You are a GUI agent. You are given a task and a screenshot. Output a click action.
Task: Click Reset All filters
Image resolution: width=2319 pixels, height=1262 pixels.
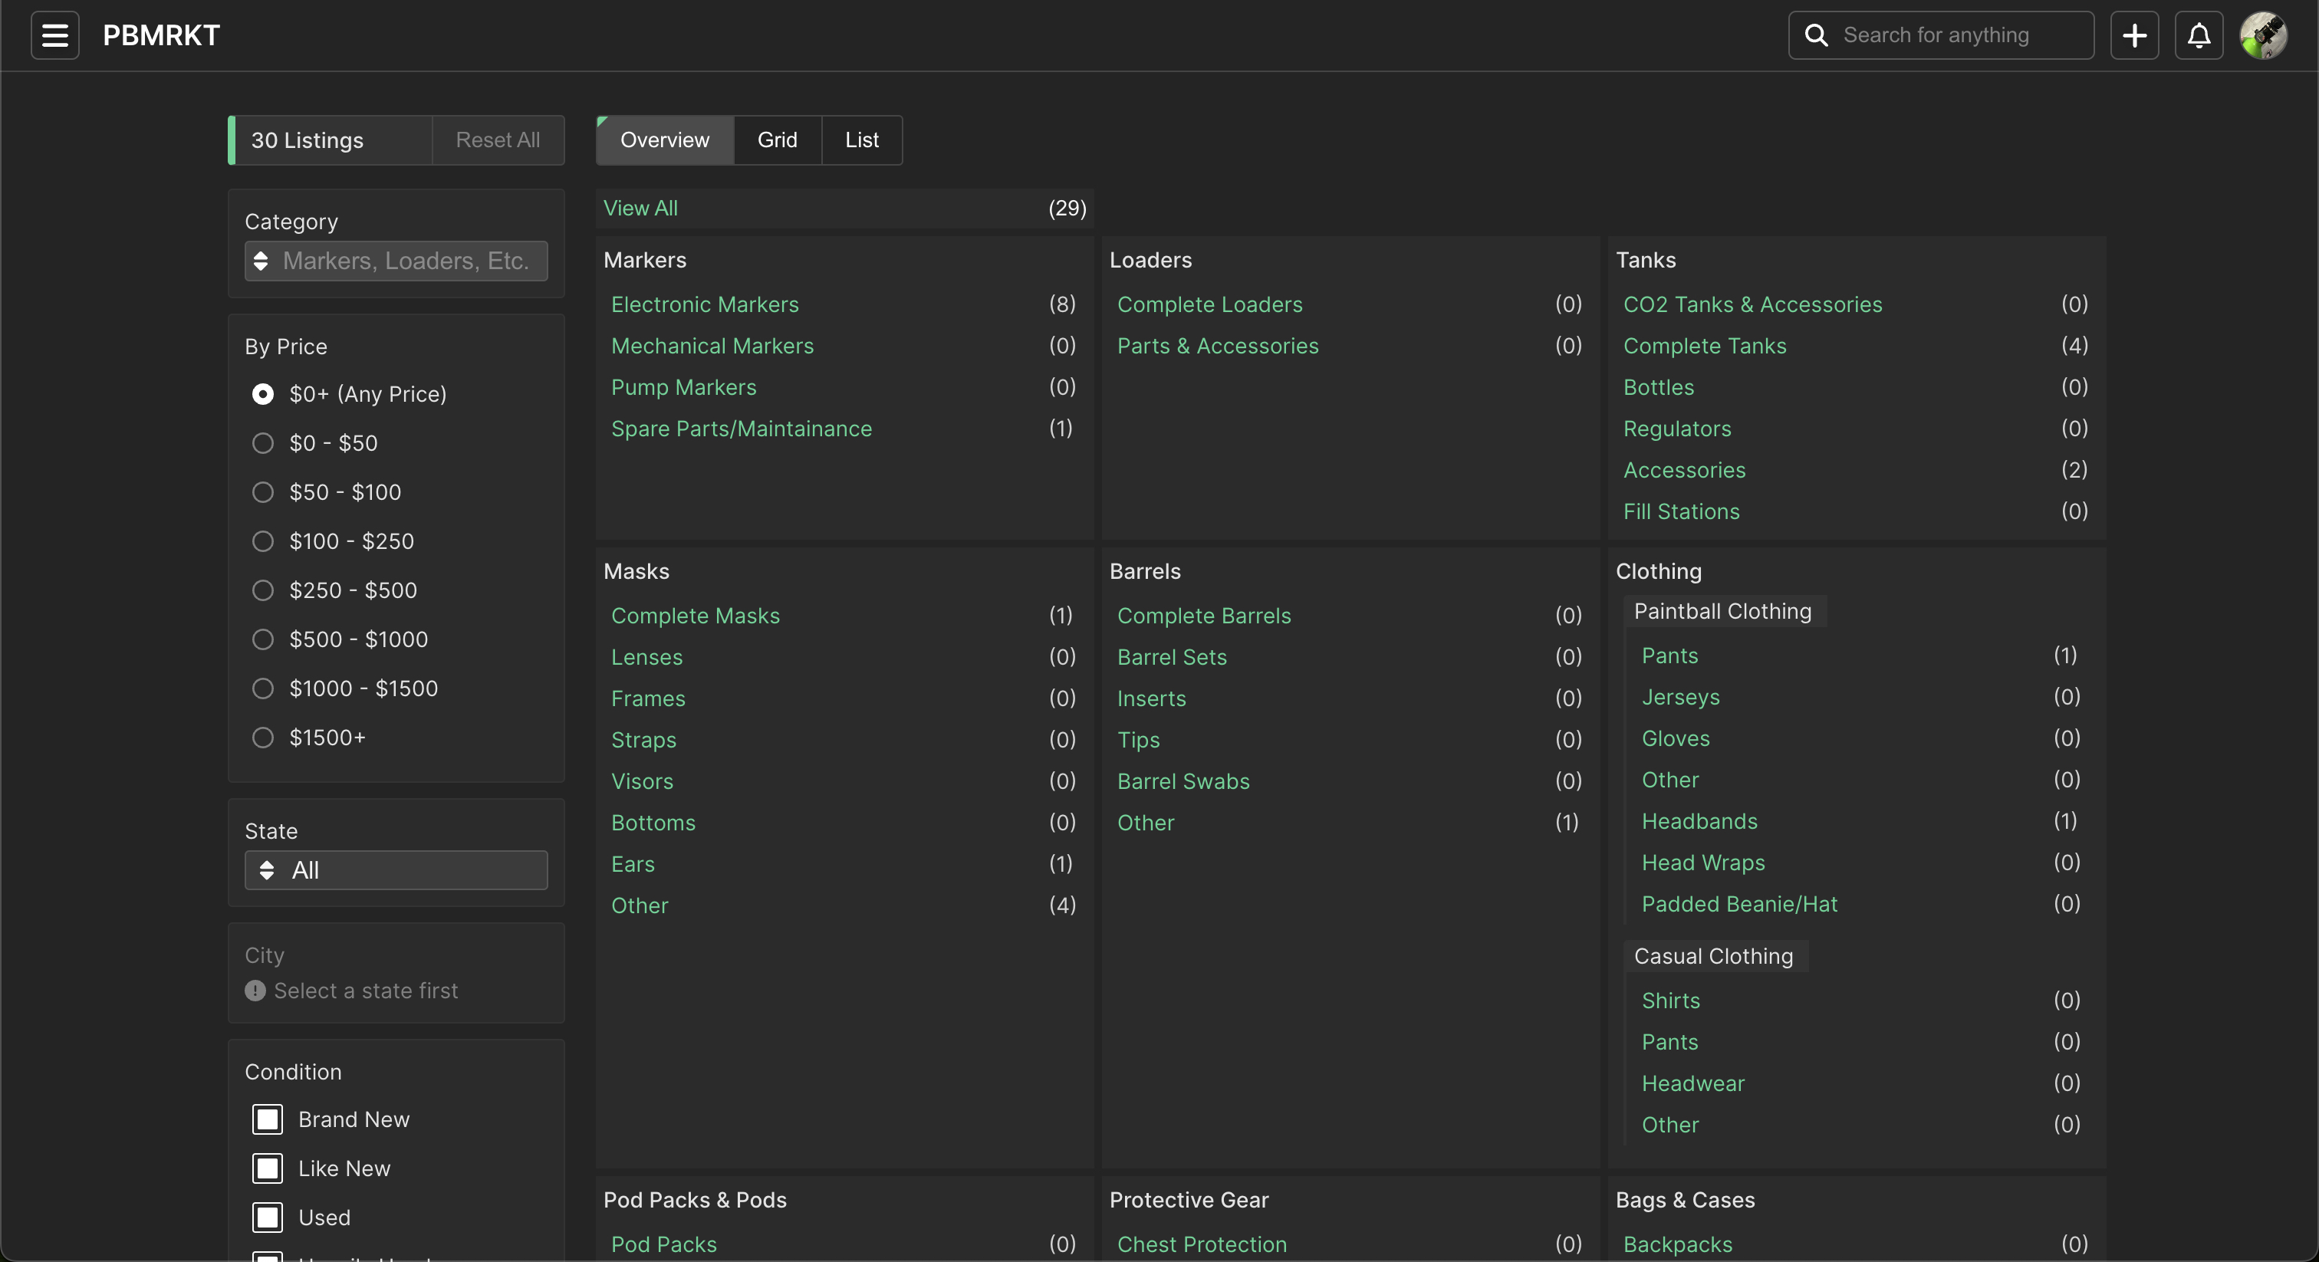(498, 140)
